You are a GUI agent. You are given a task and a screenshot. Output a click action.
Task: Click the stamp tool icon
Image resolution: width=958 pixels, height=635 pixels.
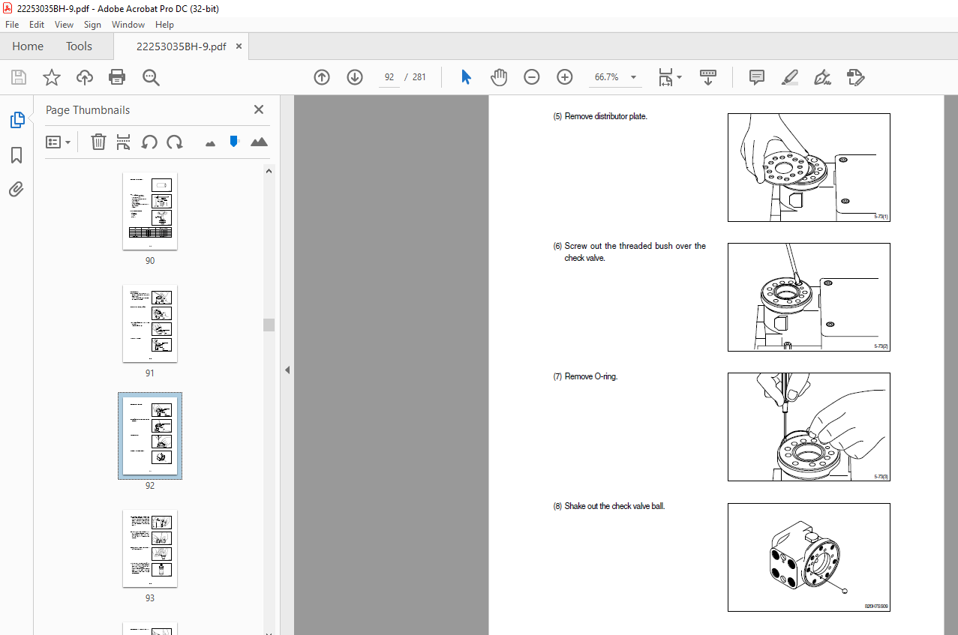click(x=856, y=77)
